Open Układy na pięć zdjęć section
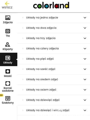 (54, 59)
